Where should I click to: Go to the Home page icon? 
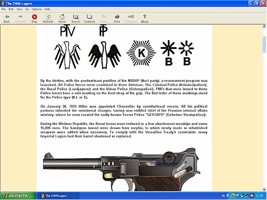click(x=62, y=19)
